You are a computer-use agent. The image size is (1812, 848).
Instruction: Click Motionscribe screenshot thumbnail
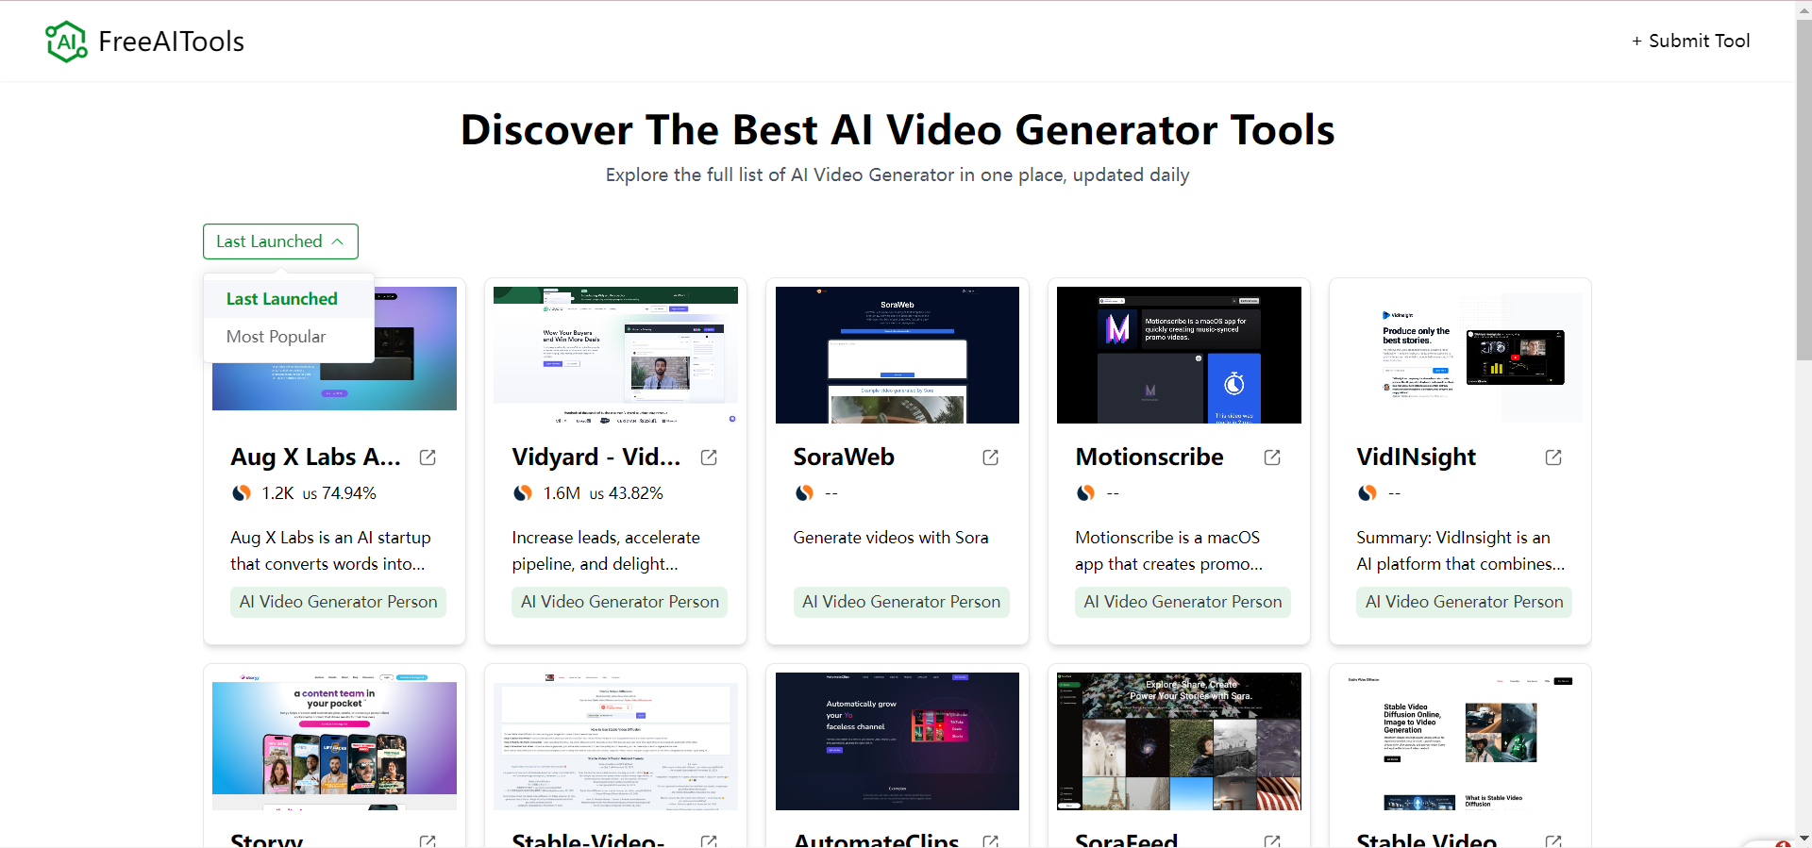1179,355
